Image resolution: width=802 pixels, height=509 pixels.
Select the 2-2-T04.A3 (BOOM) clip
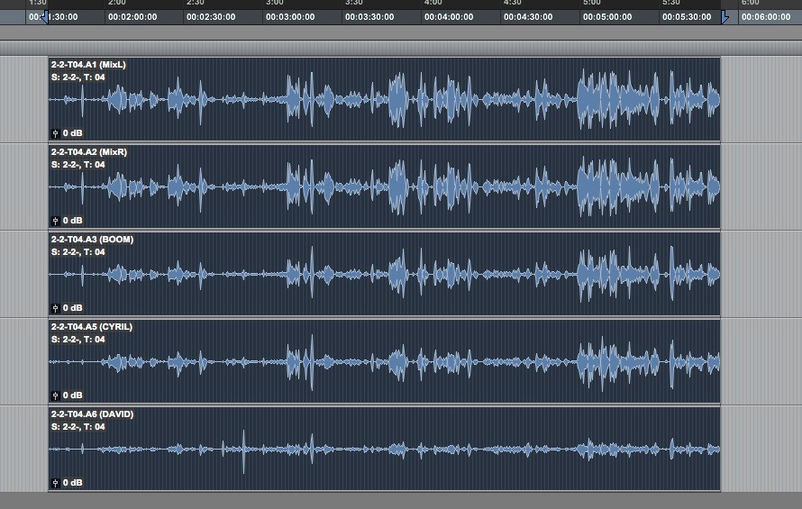coord(92,240)
